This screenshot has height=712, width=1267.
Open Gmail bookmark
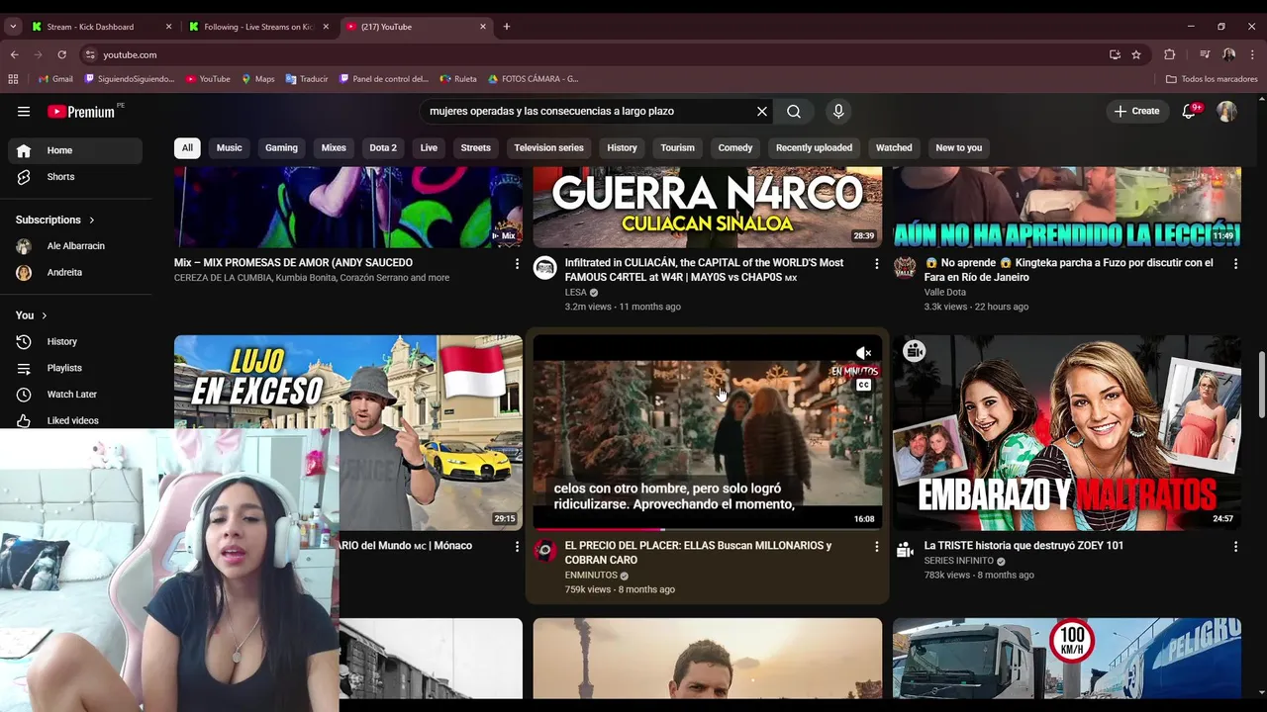pos(55,79)
